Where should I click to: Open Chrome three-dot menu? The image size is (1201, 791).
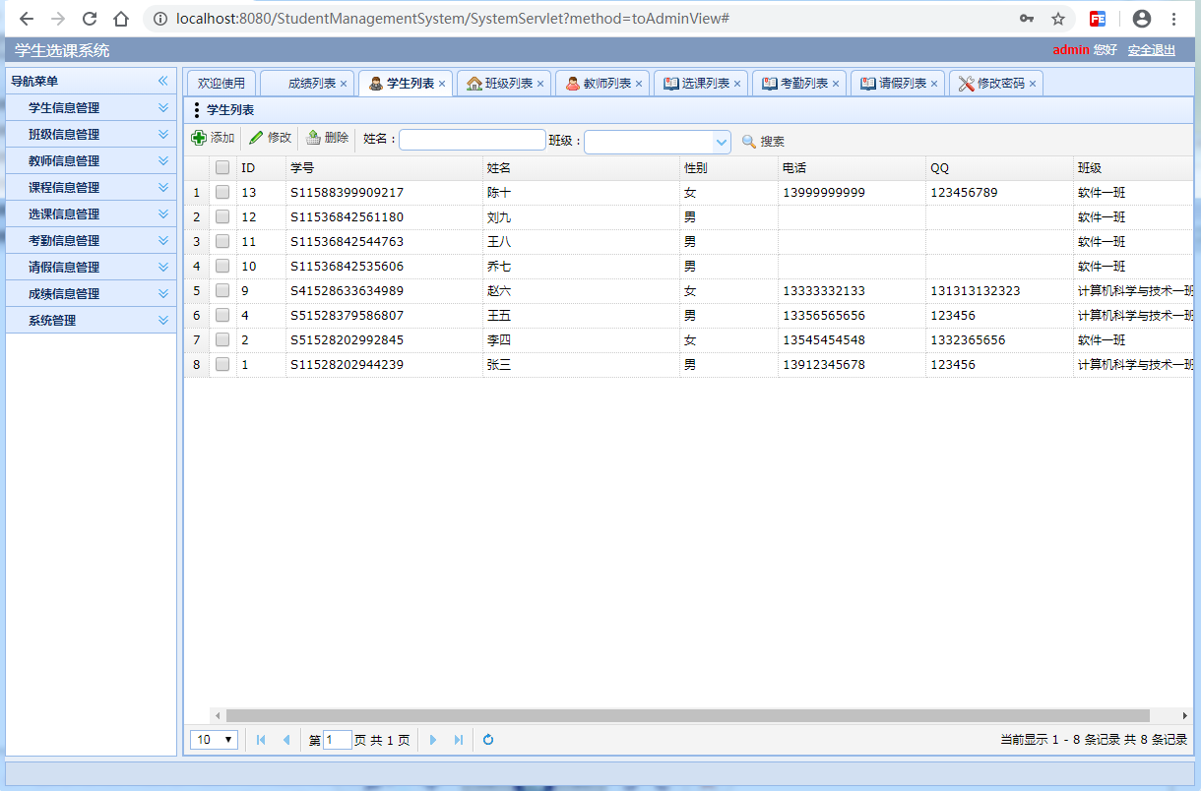pyautogui.click(x=1174, y=19)
